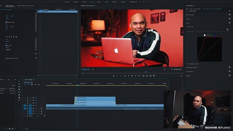233x131 pixels.
Task: Select the Slip tool
Action: (19, 92)
